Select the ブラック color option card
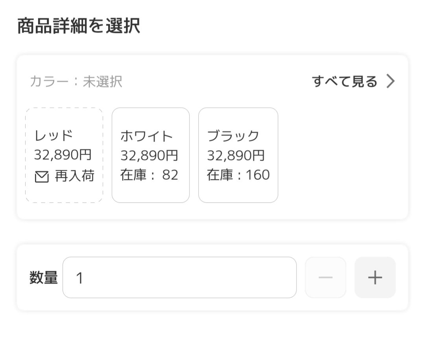Image resolution: width=424 pixels, height=350 pixels. pyautogui.click(x=238, y=155)
